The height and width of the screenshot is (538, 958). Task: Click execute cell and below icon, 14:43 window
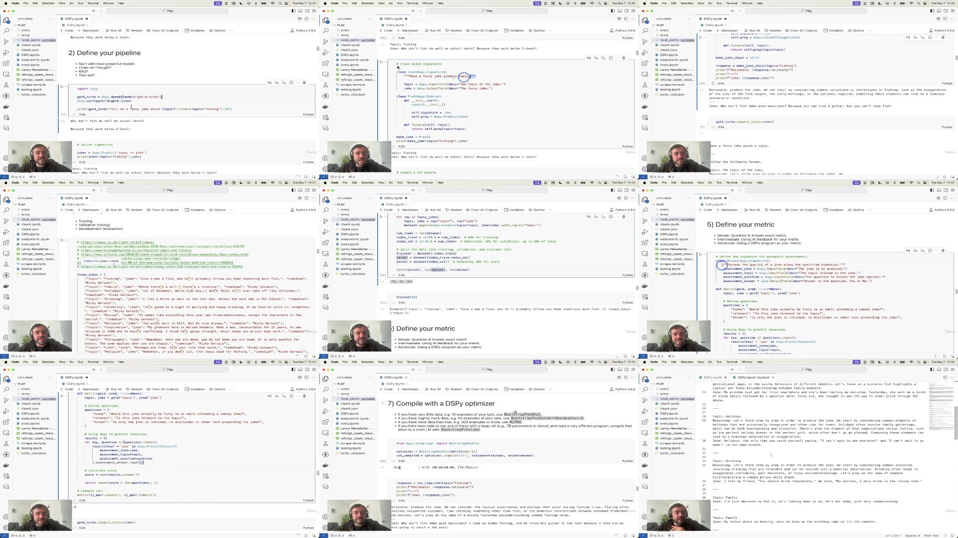click(x=284, y=82)
